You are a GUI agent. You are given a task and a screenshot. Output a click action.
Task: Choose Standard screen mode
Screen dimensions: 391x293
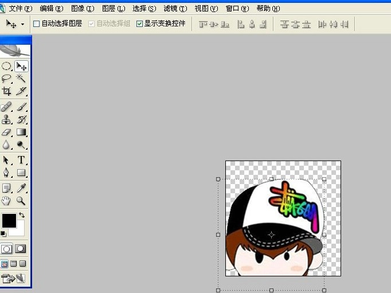click(x=4, y=264)
